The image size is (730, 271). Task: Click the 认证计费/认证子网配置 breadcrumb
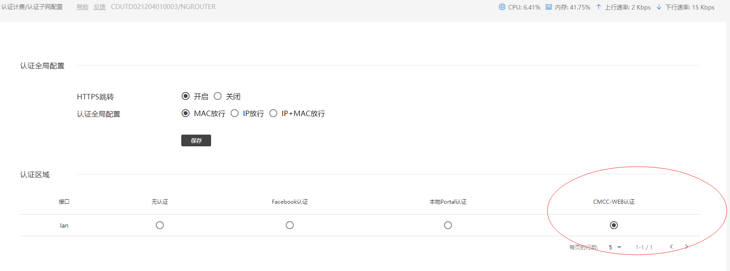pyautogui.click(x=32, y=7)
